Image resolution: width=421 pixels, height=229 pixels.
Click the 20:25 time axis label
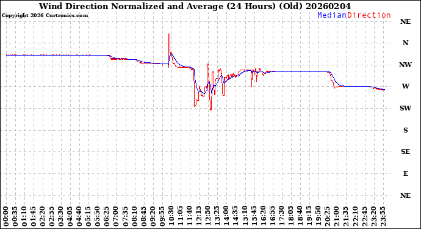328,216
